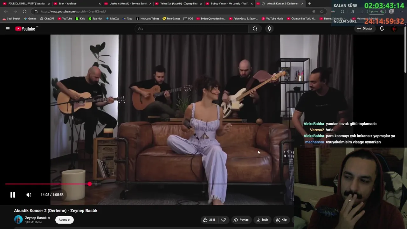Image resolution: width=407 pixels, height=229 pixels.
Task: Open Aşkın Gücü 3. Sezon bookmark
Action: (244, 19)
